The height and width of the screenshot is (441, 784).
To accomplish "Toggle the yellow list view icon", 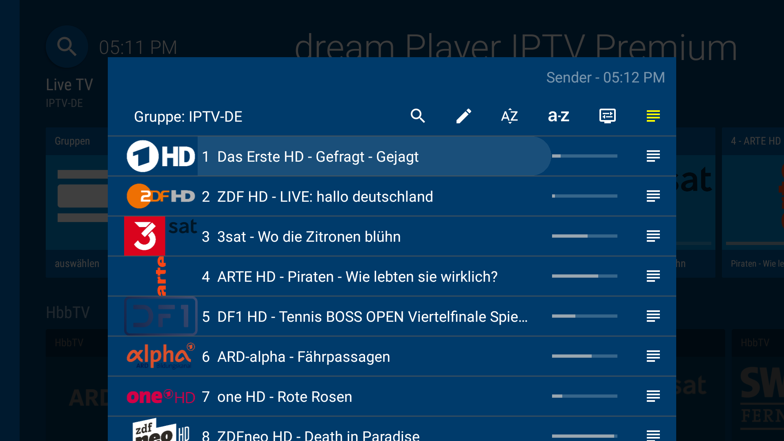I will (653, 116).
